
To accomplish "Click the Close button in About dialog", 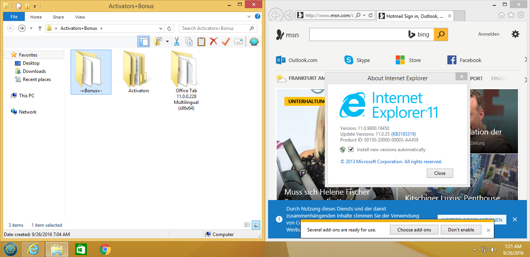I will [x=440, y=173].
